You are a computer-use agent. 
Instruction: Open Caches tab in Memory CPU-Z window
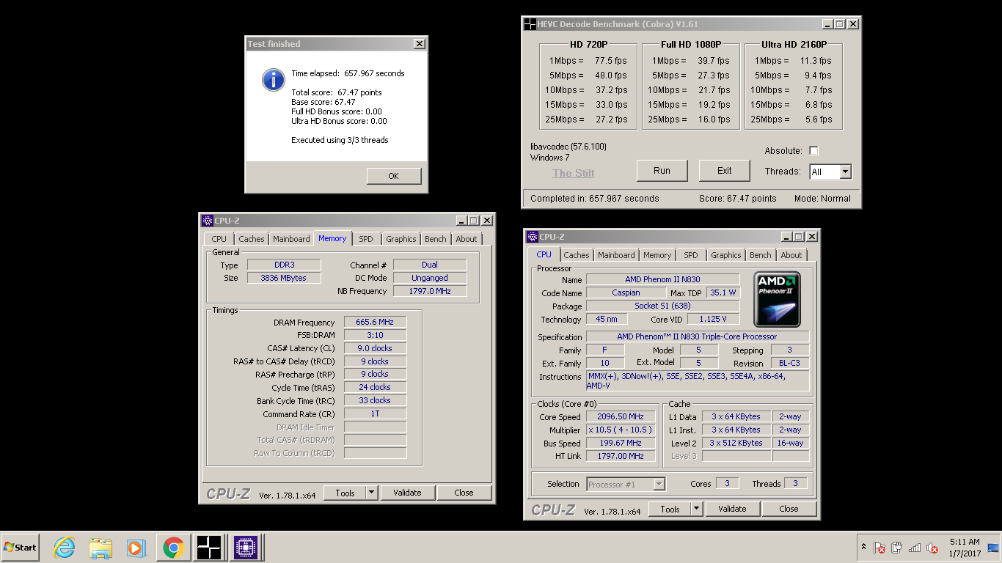coord(251,239)
